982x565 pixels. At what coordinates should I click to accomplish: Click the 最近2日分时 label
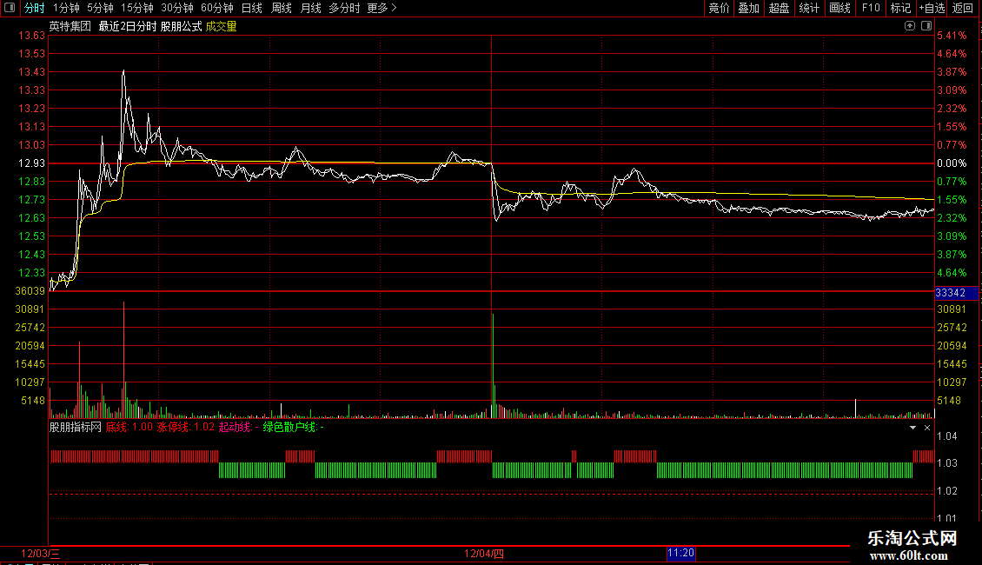click(x=128, y=26)
